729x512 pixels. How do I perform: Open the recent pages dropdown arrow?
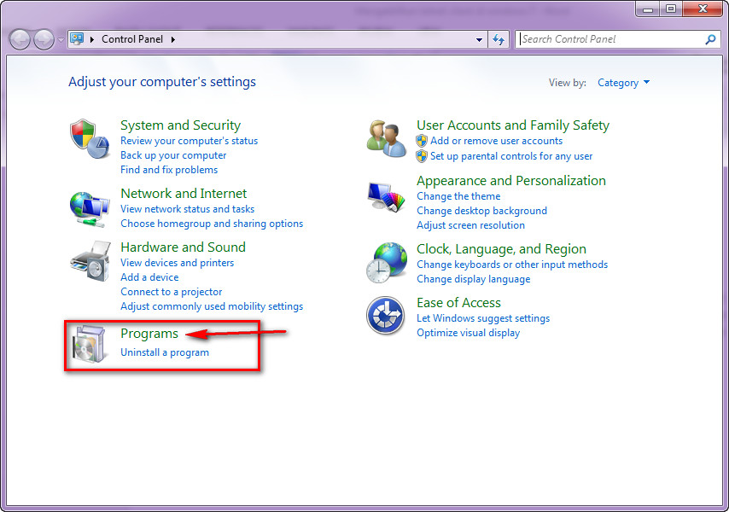tap(61, 39)
